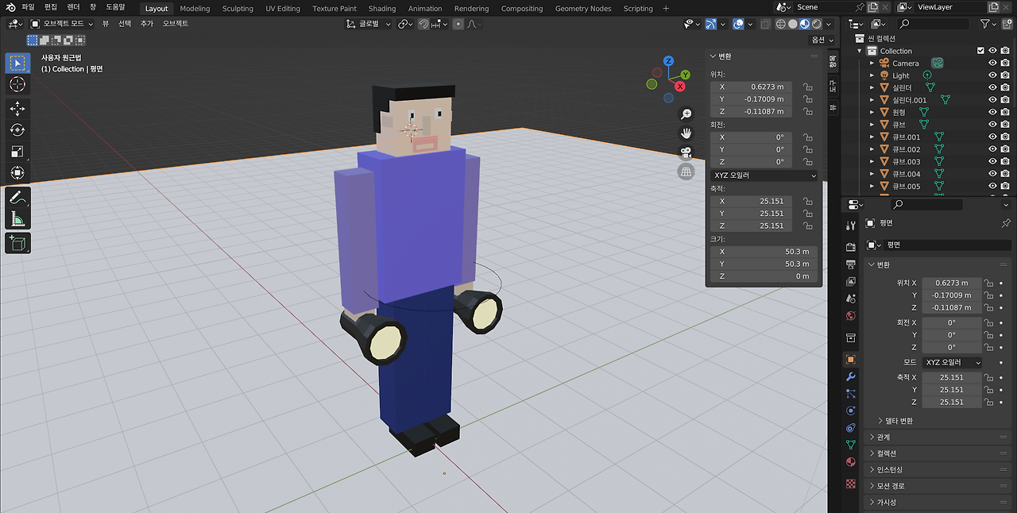Expand the 컬렉션 panel
The width and height of the screenshot is (1017, 513).
[938, 453]
